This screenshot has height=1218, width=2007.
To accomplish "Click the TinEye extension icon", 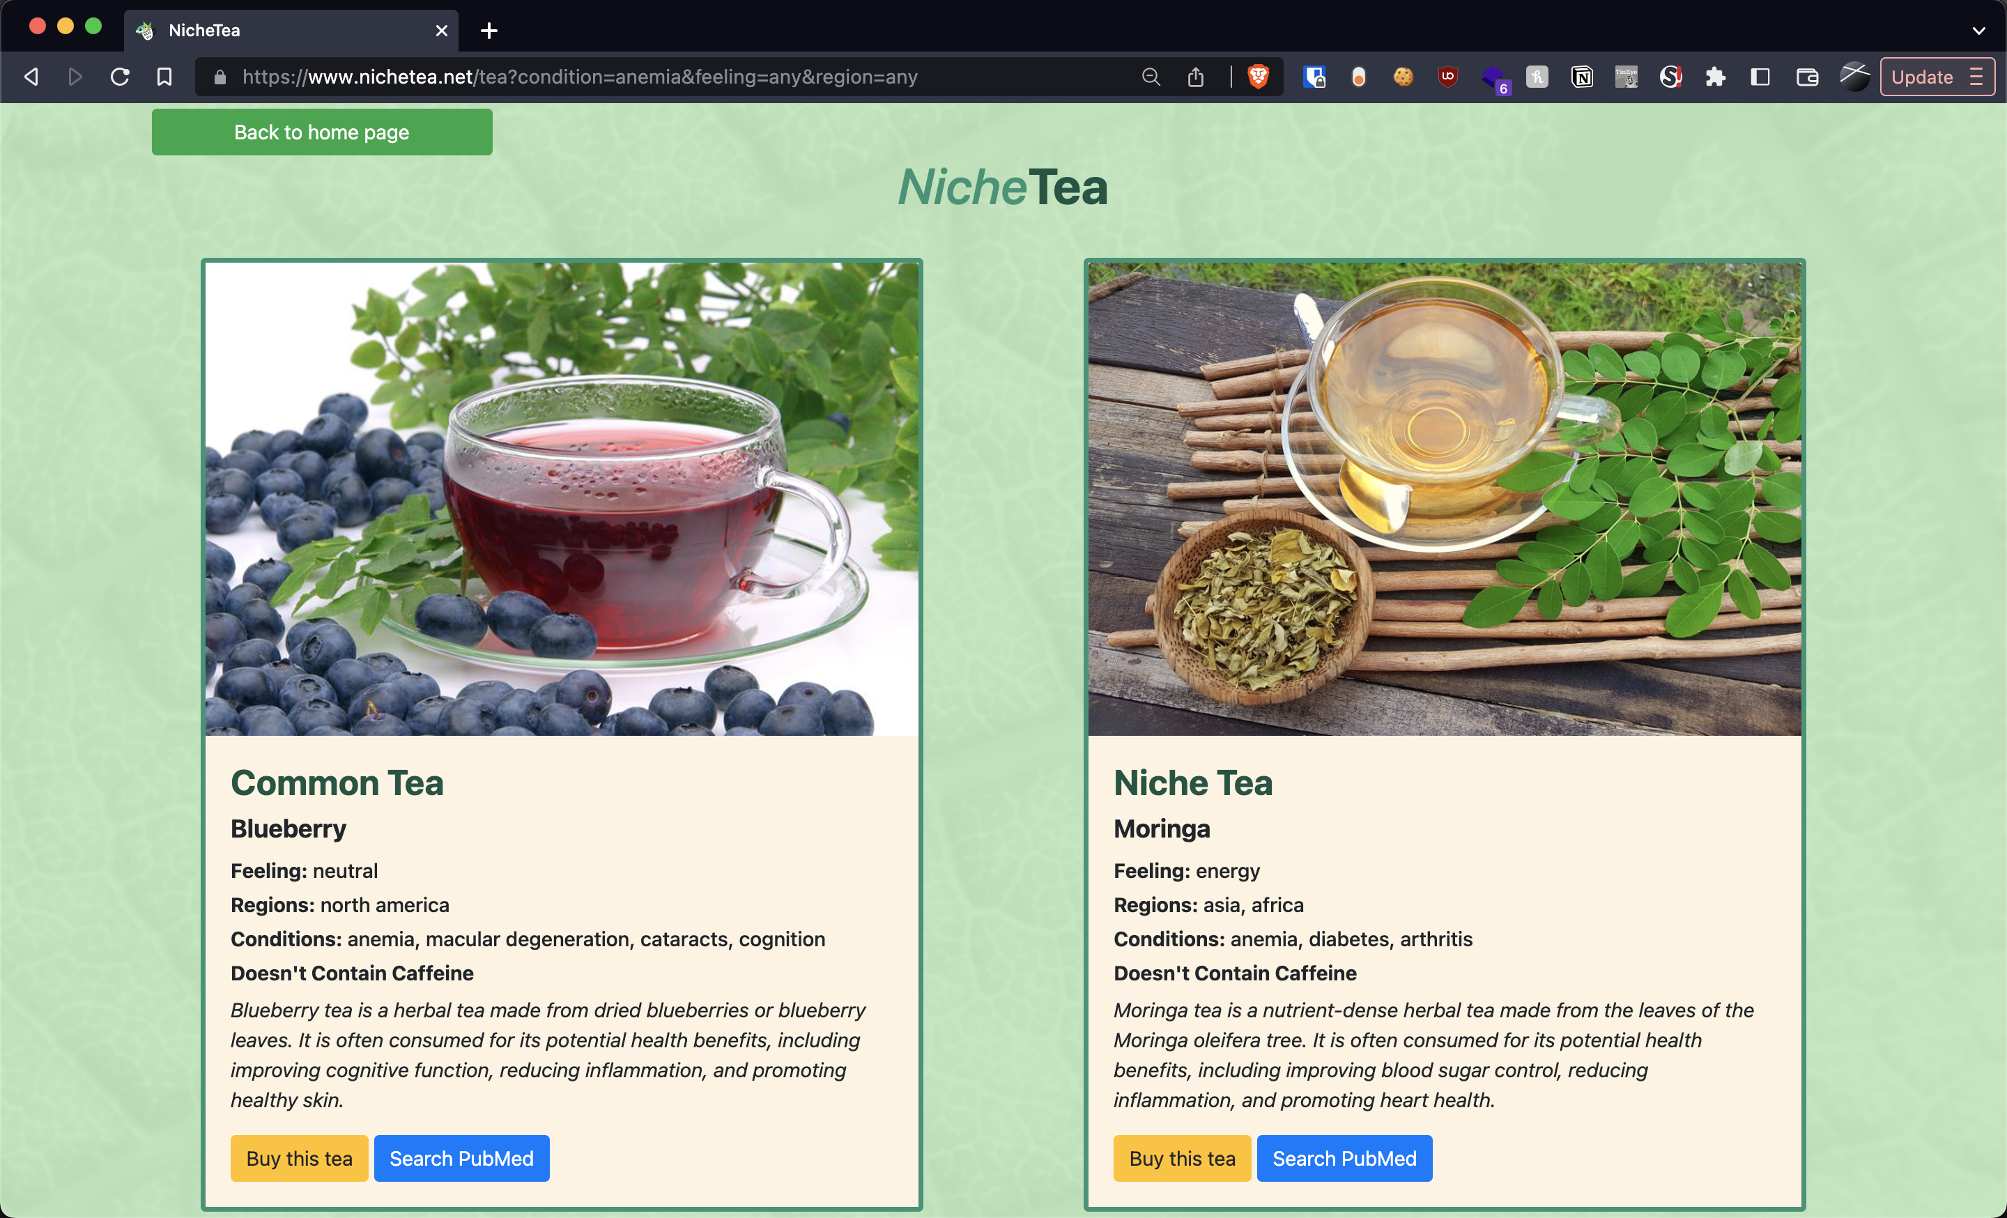I will [x=1626, y=77].
